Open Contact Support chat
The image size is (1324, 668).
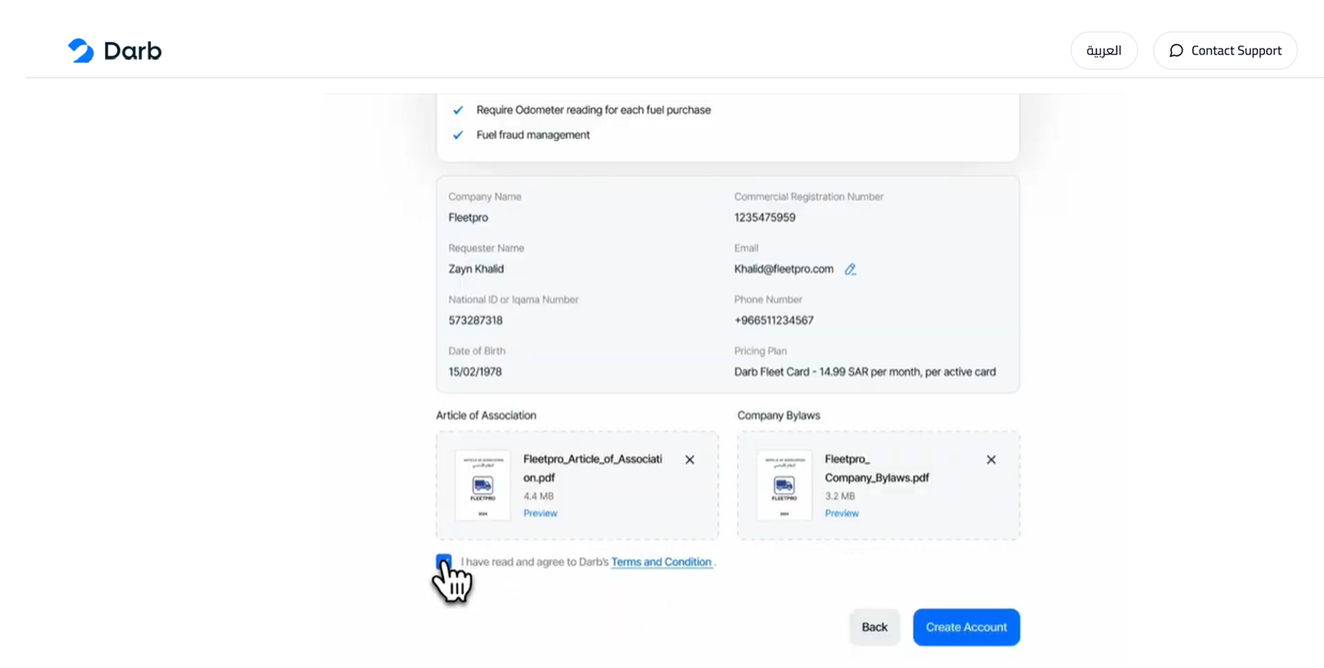[1224, 51]
